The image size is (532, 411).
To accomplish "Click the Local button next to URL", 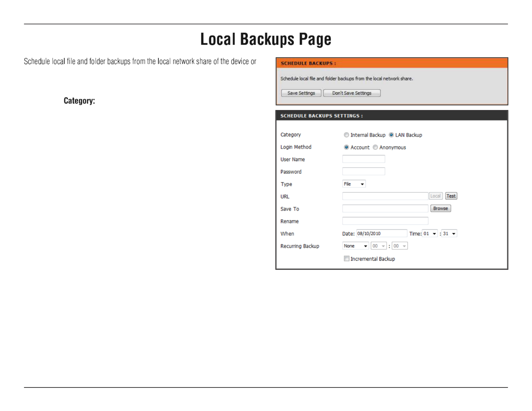I will tap(436, 196).
